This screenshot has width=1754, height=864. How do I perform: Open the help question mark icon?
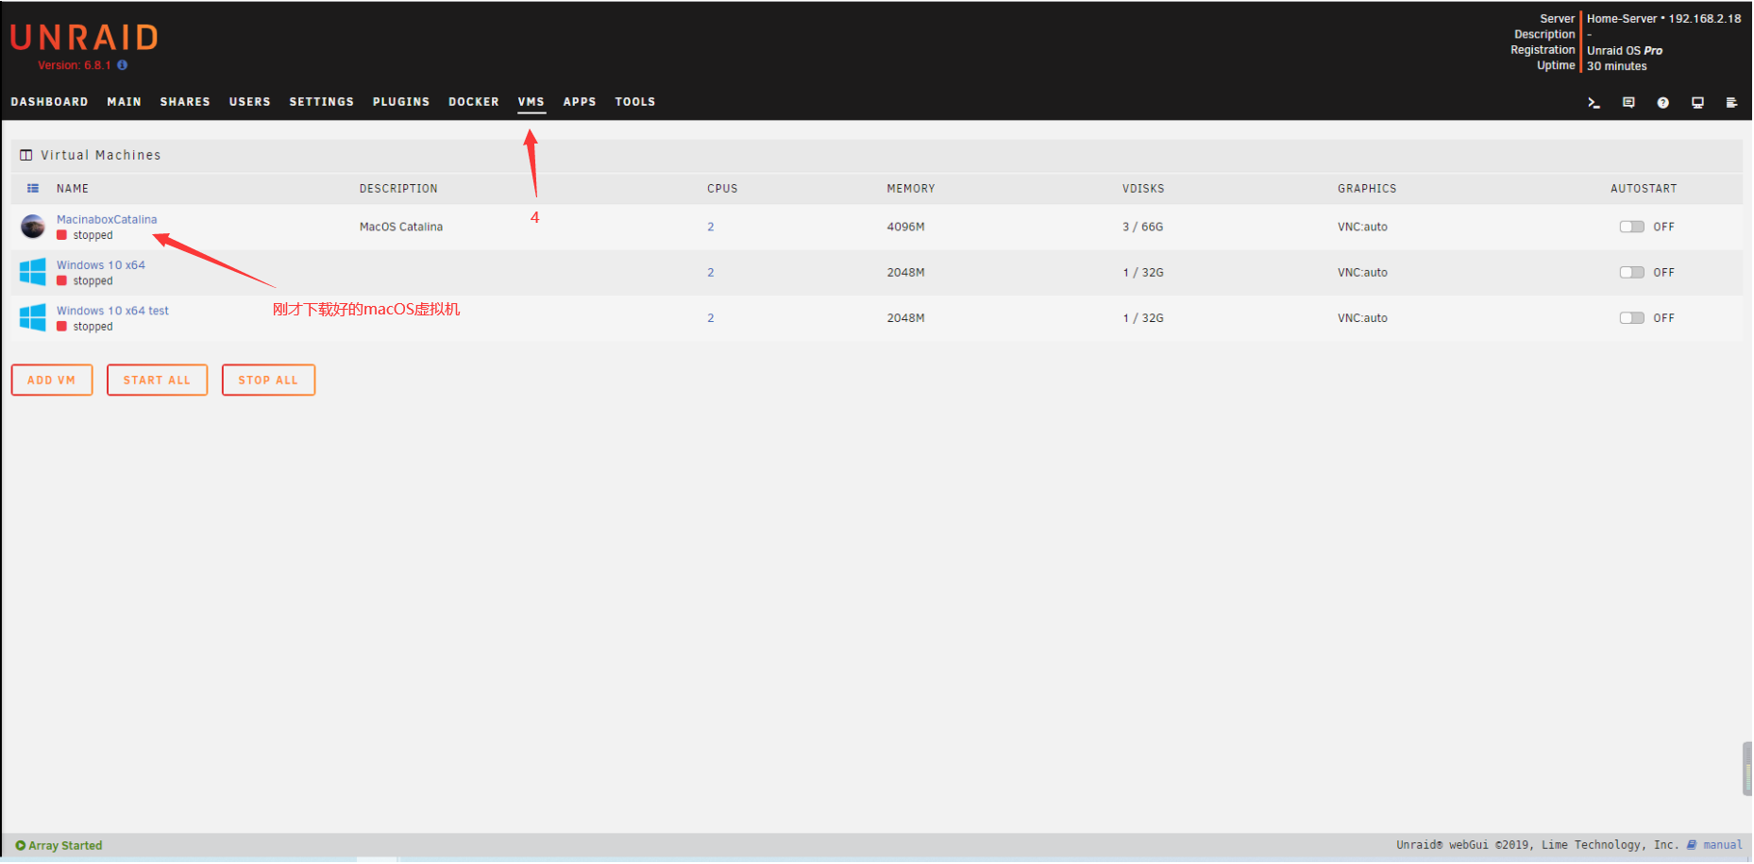(1663, 103)
